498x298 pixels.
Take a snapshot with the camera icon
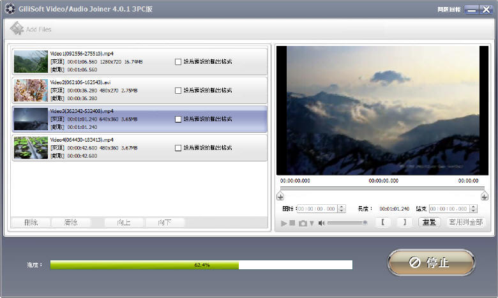303,223
